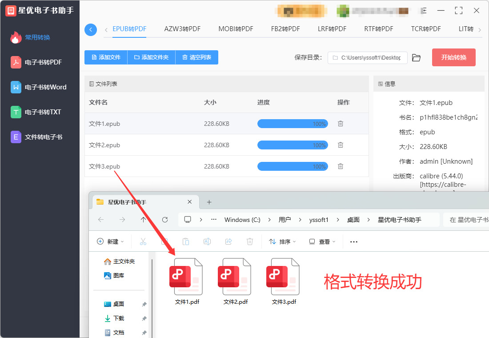Select 电子书转TXT in the sidebar

tap(36, 112)
